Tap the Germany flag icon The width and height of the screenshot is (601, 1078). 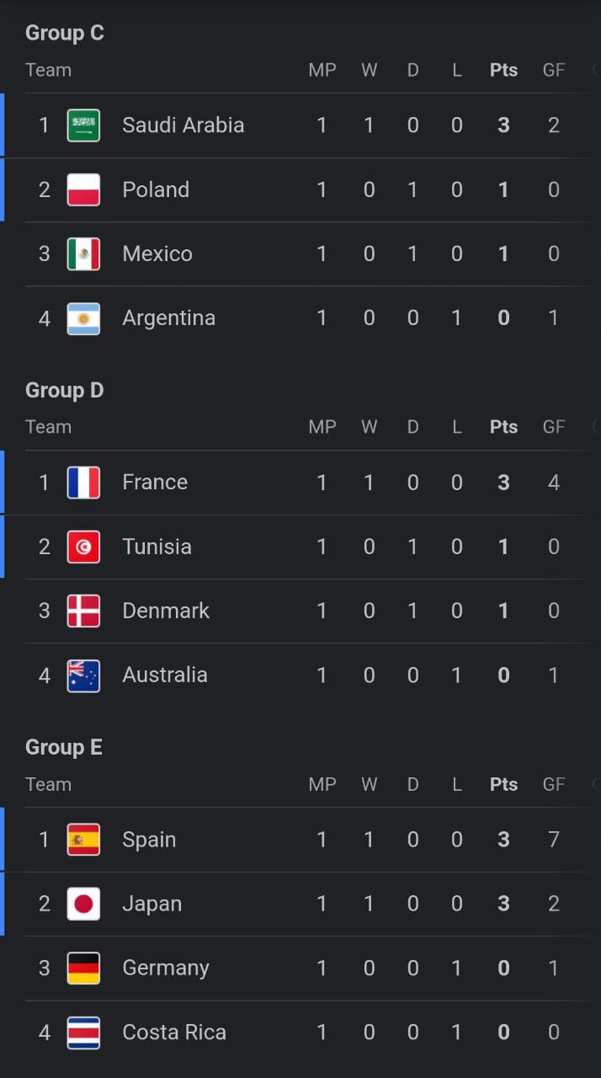point(83,968)
